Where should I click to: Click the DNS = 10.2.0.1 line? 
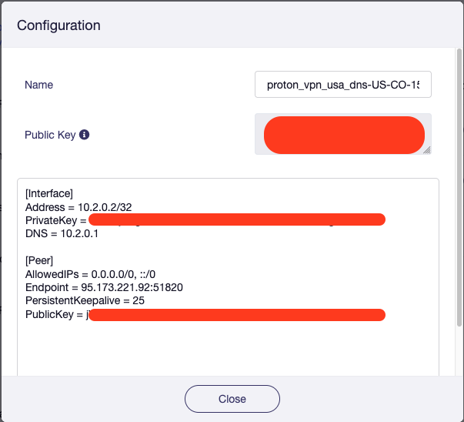[62, 234]
